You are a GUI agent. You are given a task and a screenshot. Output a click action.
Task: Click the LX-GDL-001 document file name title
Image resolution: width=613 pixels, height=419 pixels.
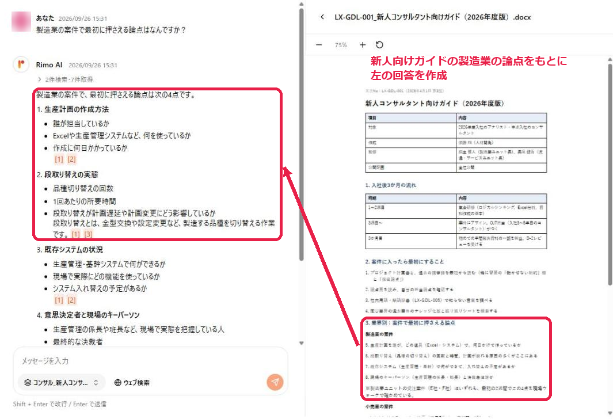click(432, 17)
